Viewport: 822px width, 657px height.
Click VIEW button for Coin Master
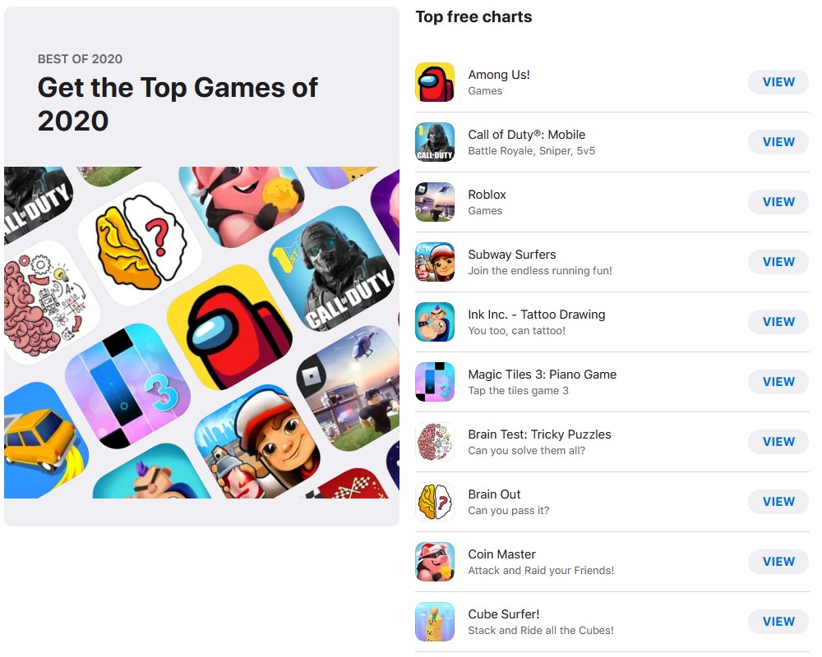pos(778,562)
